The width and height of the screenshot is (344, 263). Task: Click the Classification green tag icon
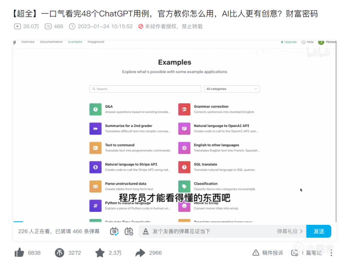(184, 186)
